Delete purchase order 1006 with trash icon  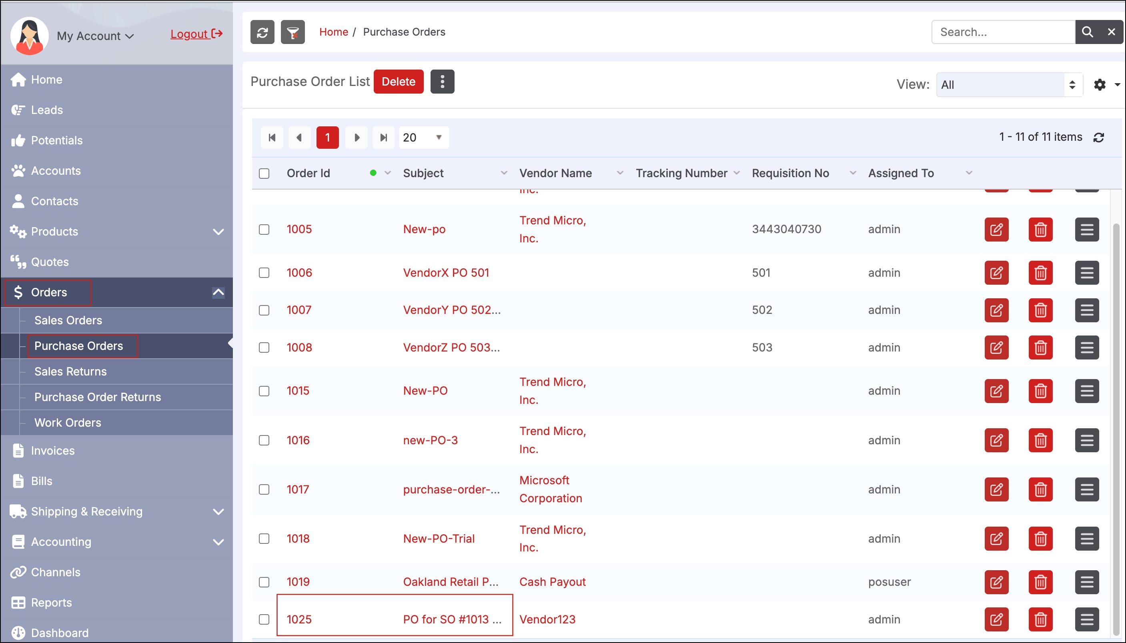coord(1041,272)
